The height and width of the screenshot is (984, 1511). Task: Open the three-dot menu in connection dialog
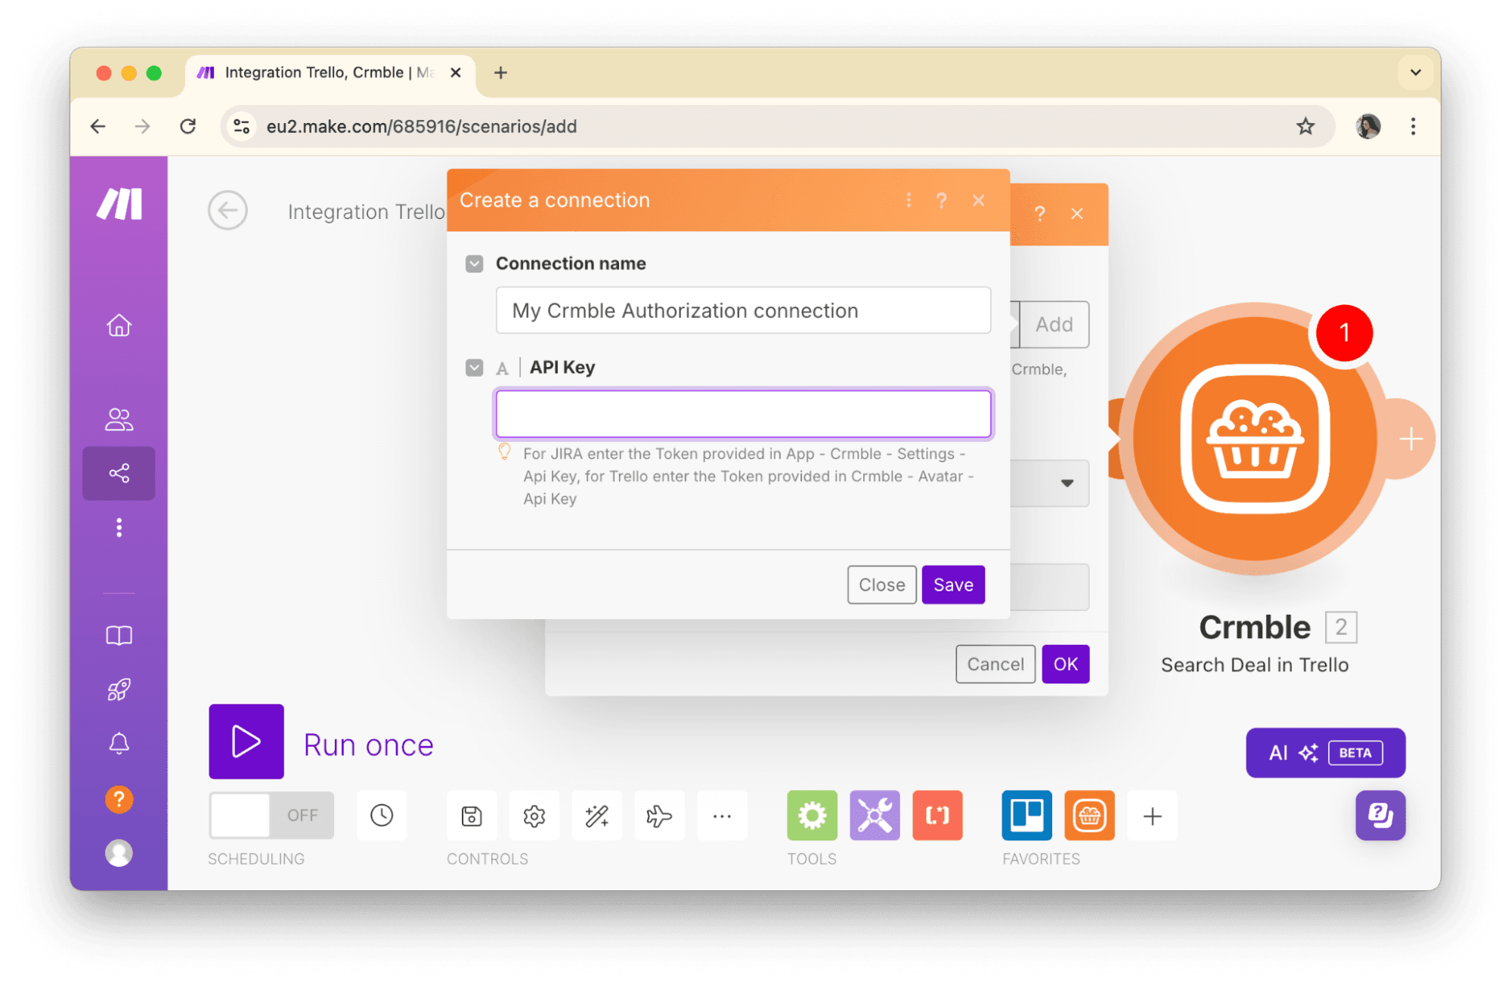coord(909,200)
